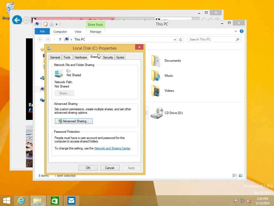Image resolution: width=274 pixels, height=206 pixels.
Task: Switch to the Tools tab
Action: click(67, 57)
